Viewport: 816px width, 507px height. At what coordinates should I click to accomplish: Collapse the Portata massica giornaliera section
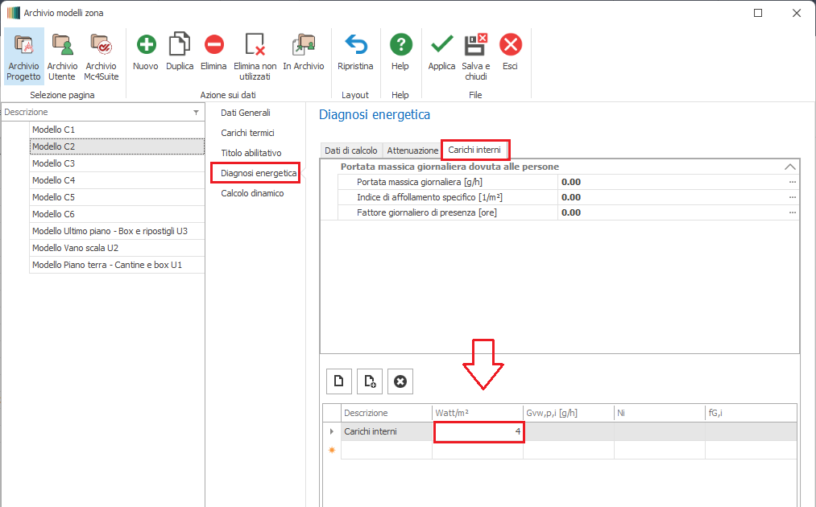pyautogui.click(x=790, y=167)
